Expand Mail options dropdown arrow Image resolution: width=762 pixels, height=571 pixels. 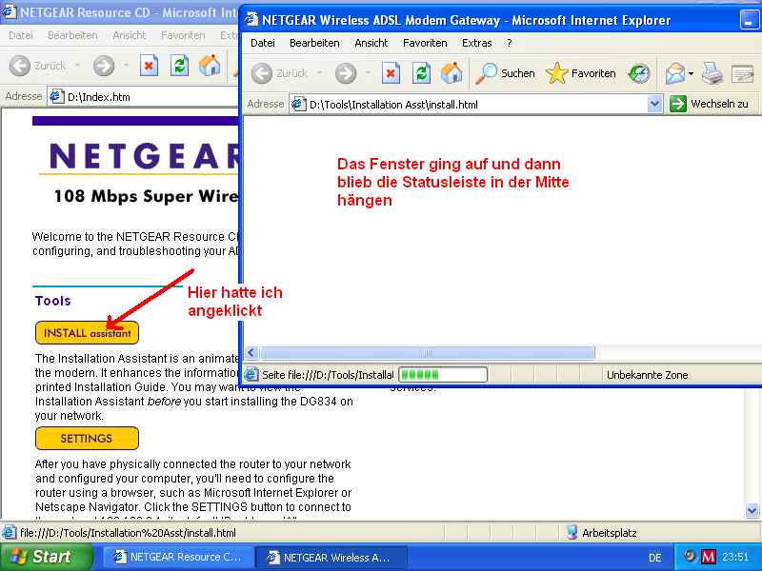692,74
